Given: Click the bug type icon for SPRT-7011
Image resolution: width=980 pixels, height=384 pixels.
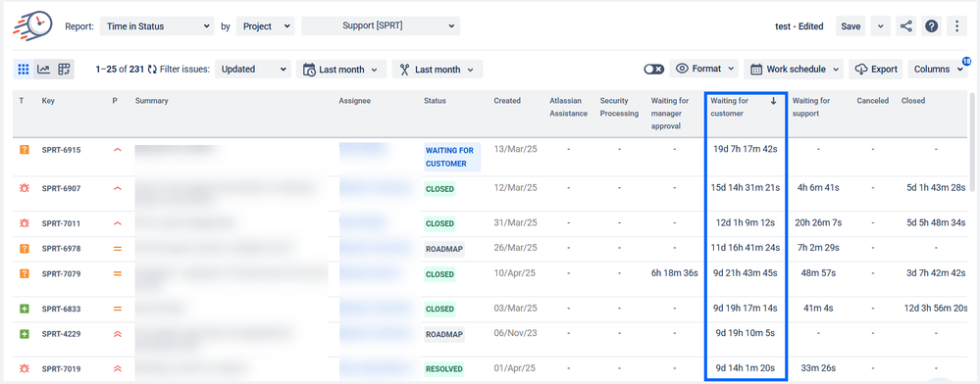Looking at the screenshot, I should [25, 223].
